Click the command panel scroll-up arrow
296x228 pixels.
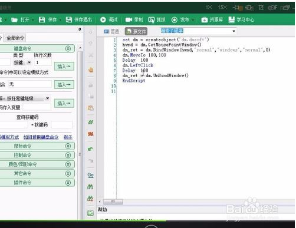click(x=80, y=48)
